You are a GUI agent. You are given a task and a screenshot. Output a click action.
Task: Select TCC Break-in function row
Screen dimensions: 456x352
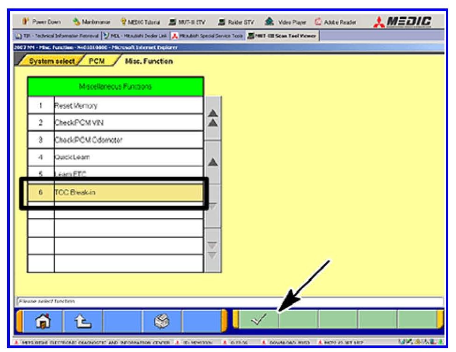128,193
